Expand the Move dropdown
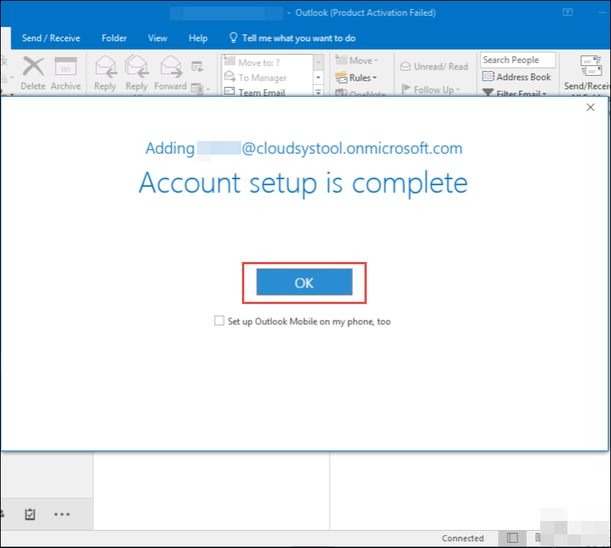 click(363, 60)
